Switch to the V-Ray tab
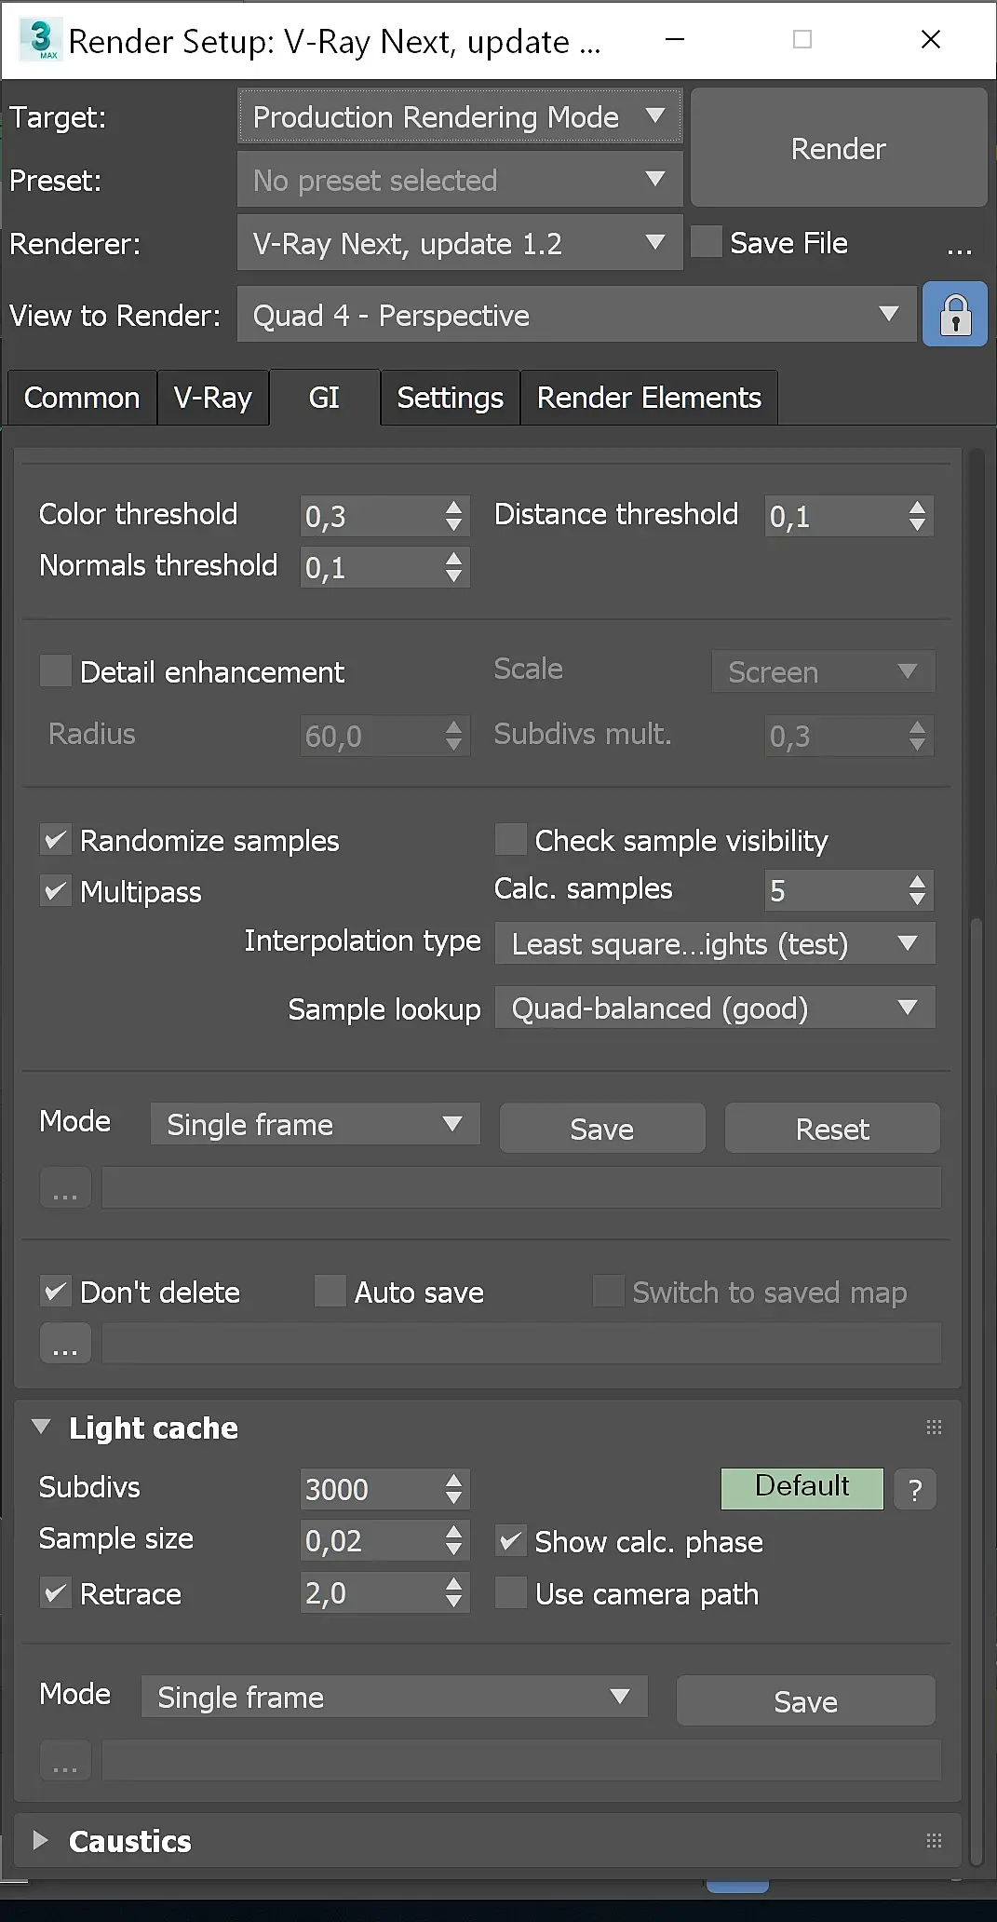The width and height of the screenshot is (997, 1922). coord(213,399)
